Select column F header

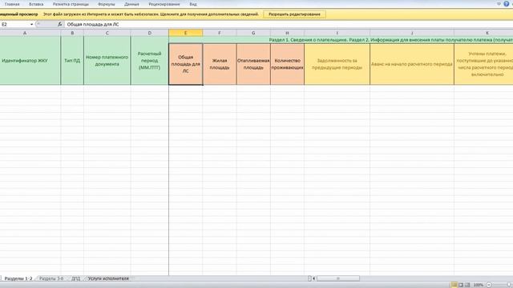(x=220, y=33)
